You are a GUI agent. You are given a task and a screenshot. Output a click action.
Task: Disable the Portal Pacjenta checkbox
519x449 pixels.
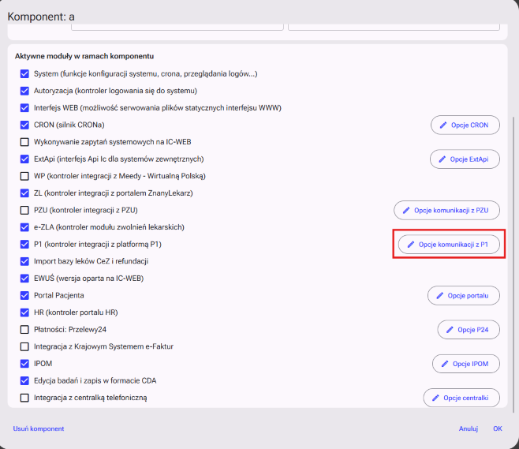coord(24,295)
